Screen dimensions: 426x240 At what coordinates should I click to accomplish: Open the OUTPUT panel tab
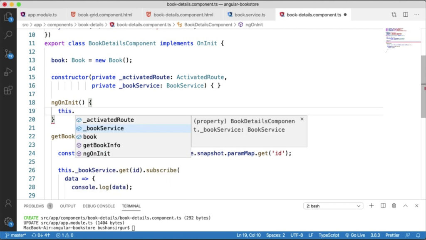68,206
